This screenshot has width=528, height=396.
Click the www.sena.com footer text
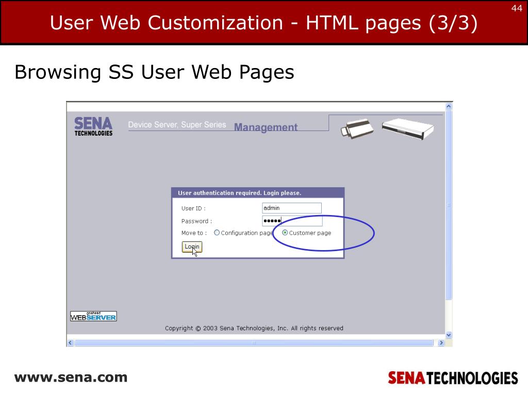71,377
